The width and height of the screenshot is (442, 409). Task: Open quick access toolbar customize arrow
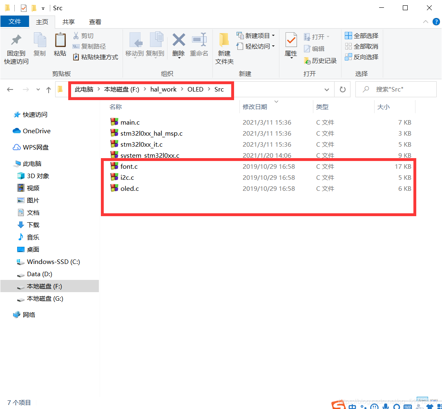pos(43,9)
